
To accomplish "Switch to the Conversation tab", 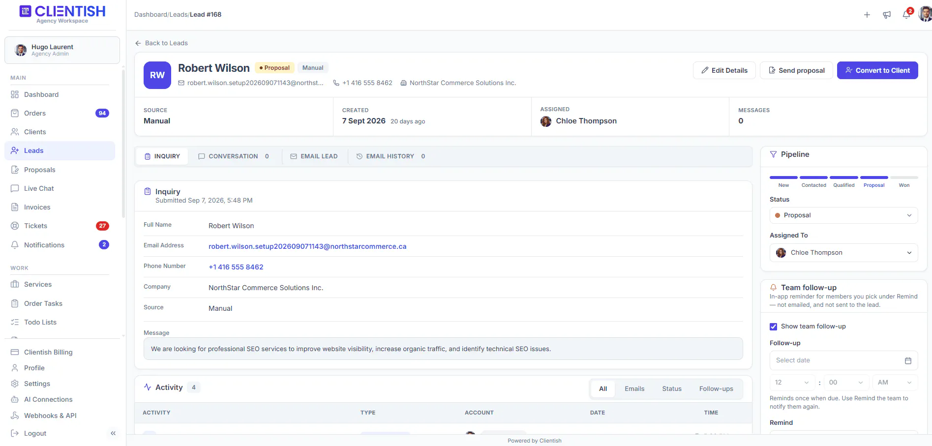I will pyautogui.click(x=234, y=156).
